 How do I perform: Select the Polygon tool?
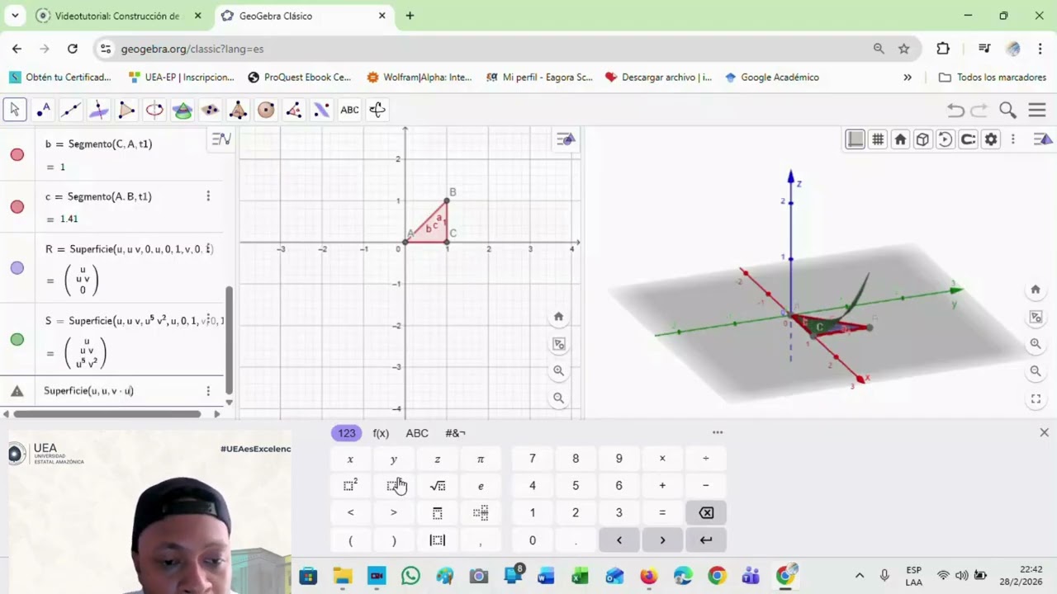pos(126,110)
